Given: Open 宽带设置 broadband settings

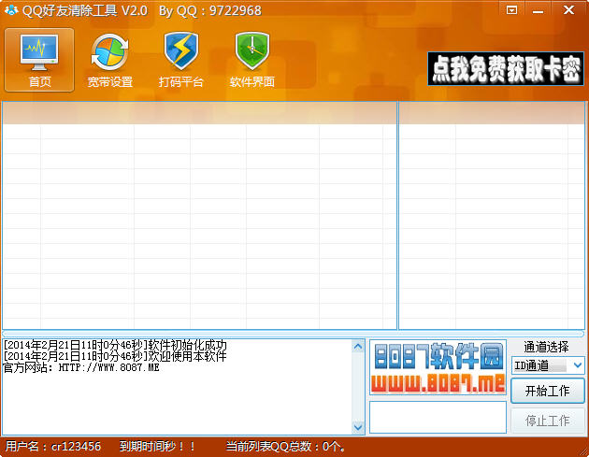Looking at the screenshot, I should tap(110, 60).
